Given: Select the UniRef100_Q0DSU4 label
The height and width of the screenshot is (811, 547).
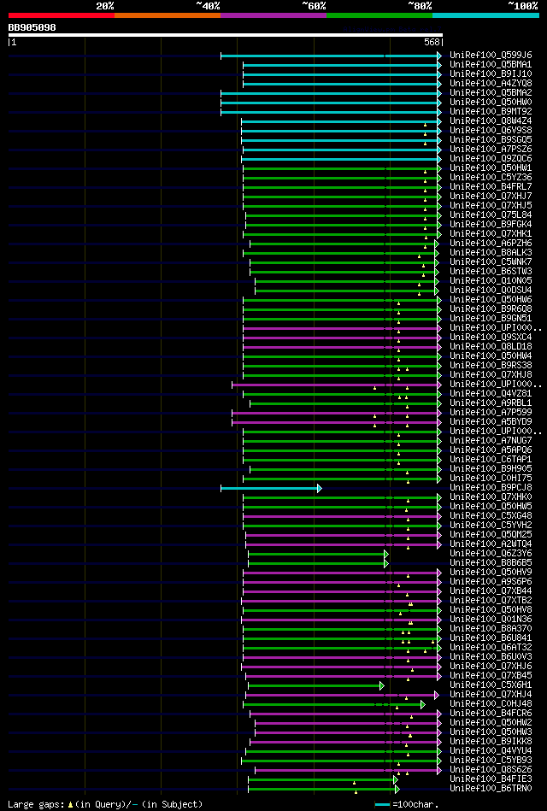Looking at the screenshot, I should 491,291.
